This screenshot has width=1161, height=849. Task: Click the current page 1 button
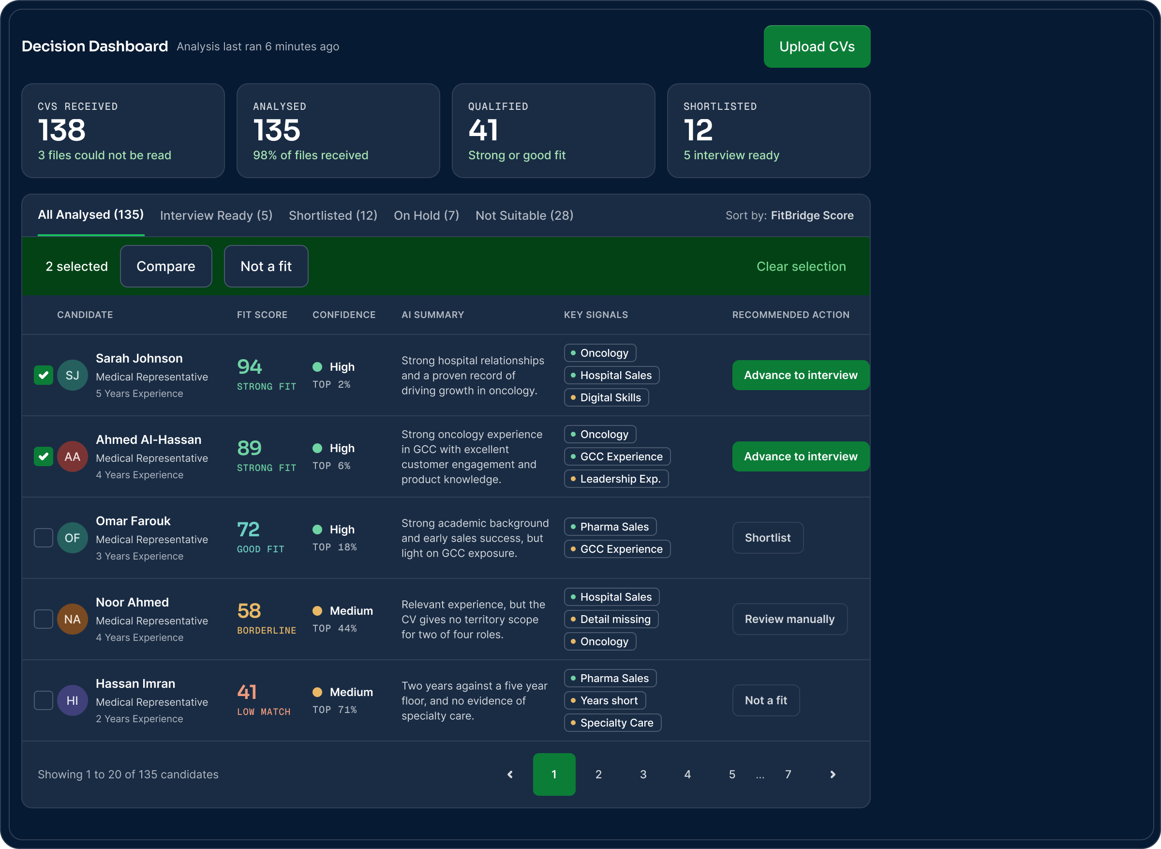[x=554, y=774]
